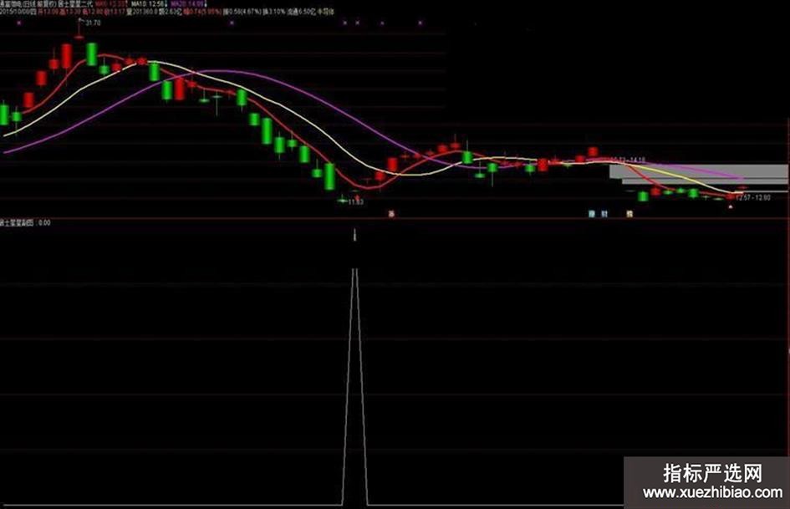Click the 31.70 high price label
This screenshot has height=509, width=790.
tap(93, 23)
